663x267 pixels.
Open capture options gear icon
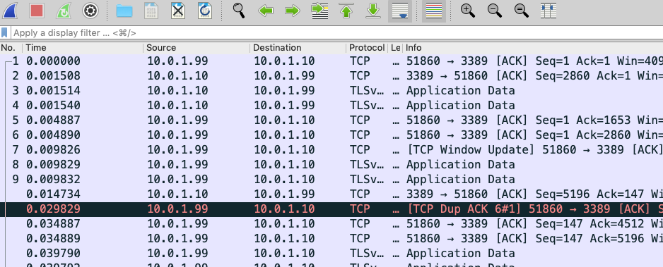coord(90,11)
